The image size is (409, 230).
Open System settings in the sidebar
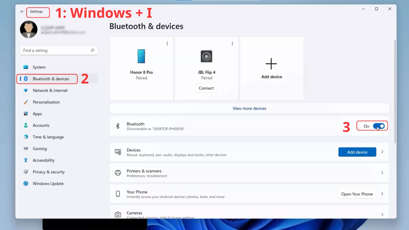[39, 67]
